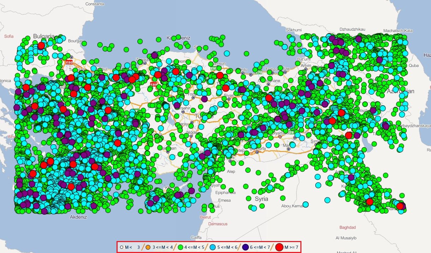Click the Alep city label

tap(231, 171)
